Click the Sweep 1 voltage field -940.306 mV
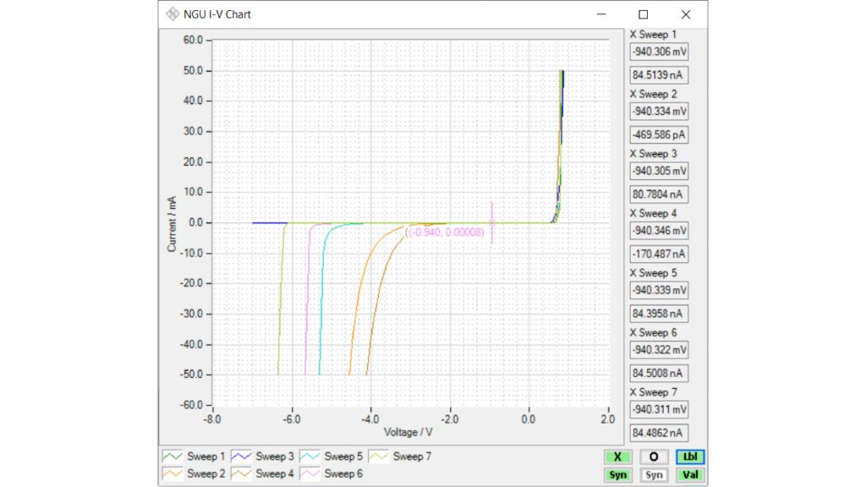This screenshot has width=866, height=487. point(659,52)
